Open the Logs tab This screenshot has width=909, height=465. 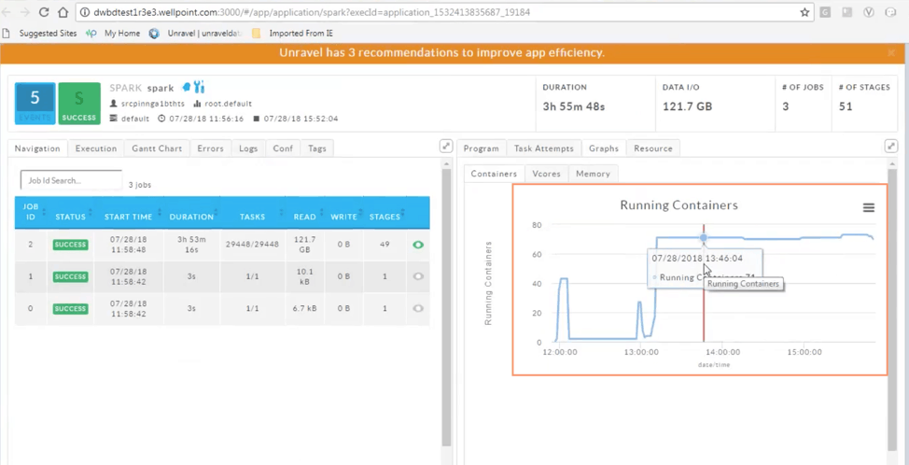point(248,148)
